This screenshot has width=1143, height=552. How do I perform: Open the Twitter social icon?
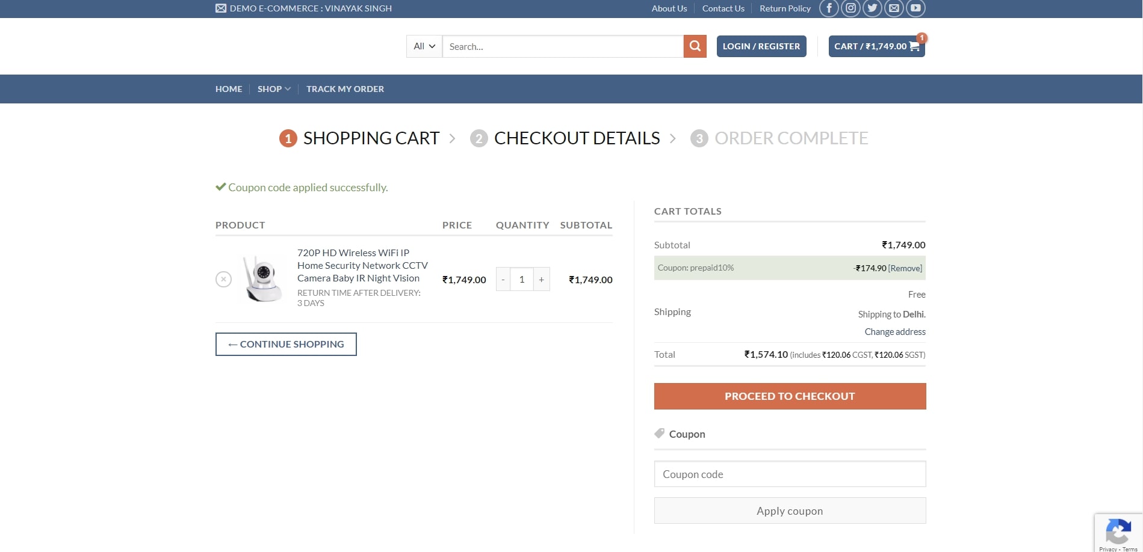click(872, 8)
